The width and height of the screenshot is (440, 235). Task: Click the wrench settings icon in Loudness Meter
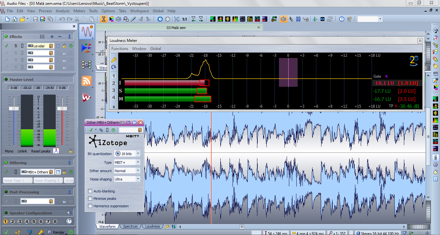113,60
